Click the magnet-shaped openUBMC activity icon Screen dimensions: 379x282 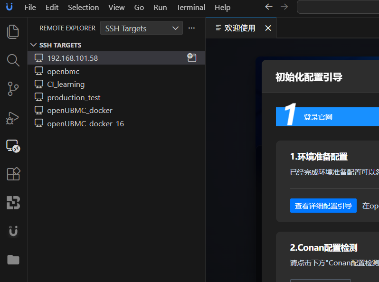pyautogui.click(x=13, y=231)
